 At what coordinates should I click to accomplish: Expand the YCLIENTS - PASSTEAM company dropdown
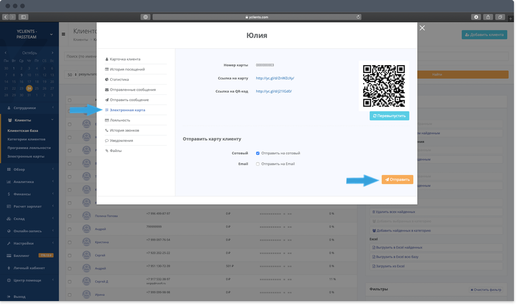pos(51,34)
